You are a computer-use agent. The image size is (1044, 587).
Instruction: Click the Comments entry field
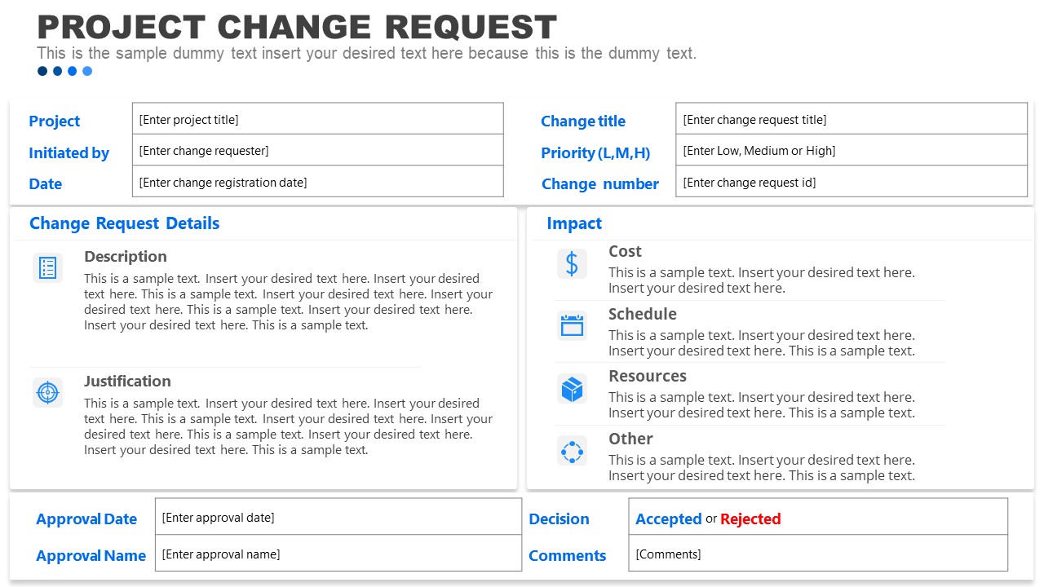click(x=817, y=554)
